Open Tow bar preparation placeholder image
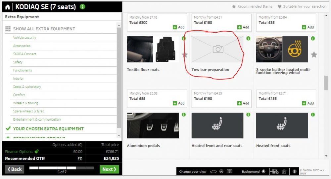Image resolution: width=331 pixels, height=179 pixels. pos(217,49)
